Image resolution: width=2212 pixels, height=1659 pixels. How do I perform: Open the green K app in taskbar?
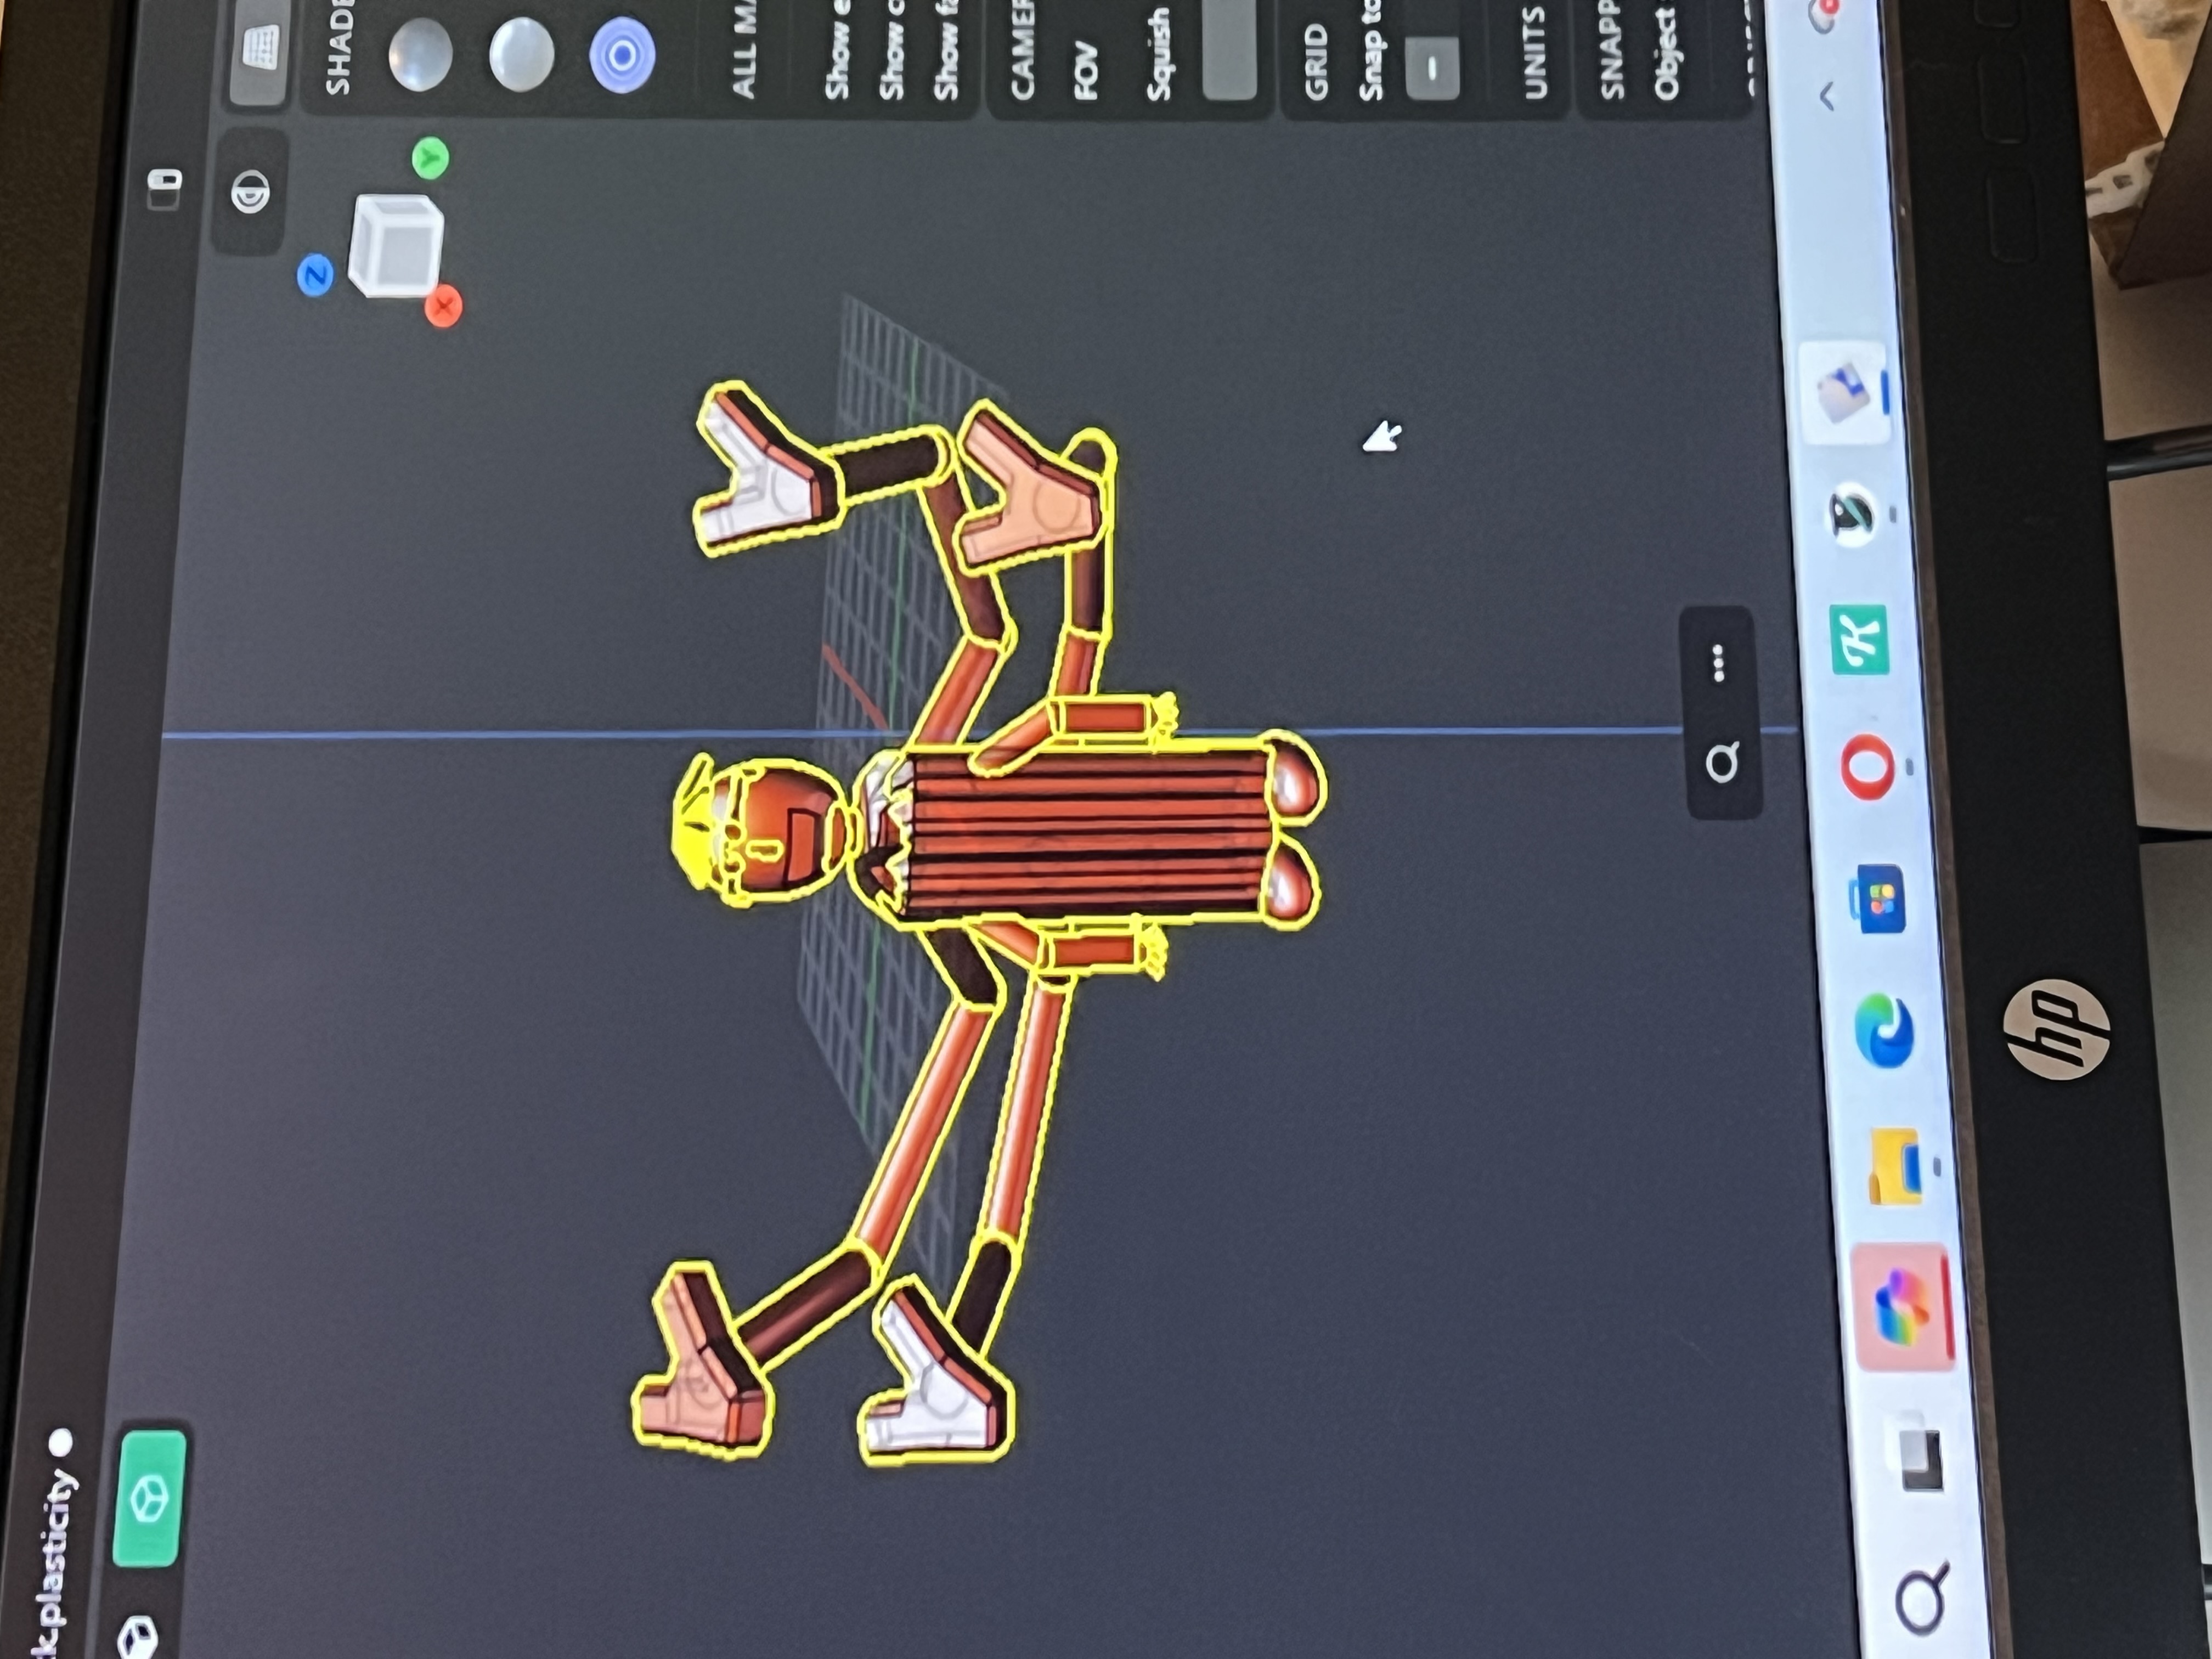click(1861, 639)
